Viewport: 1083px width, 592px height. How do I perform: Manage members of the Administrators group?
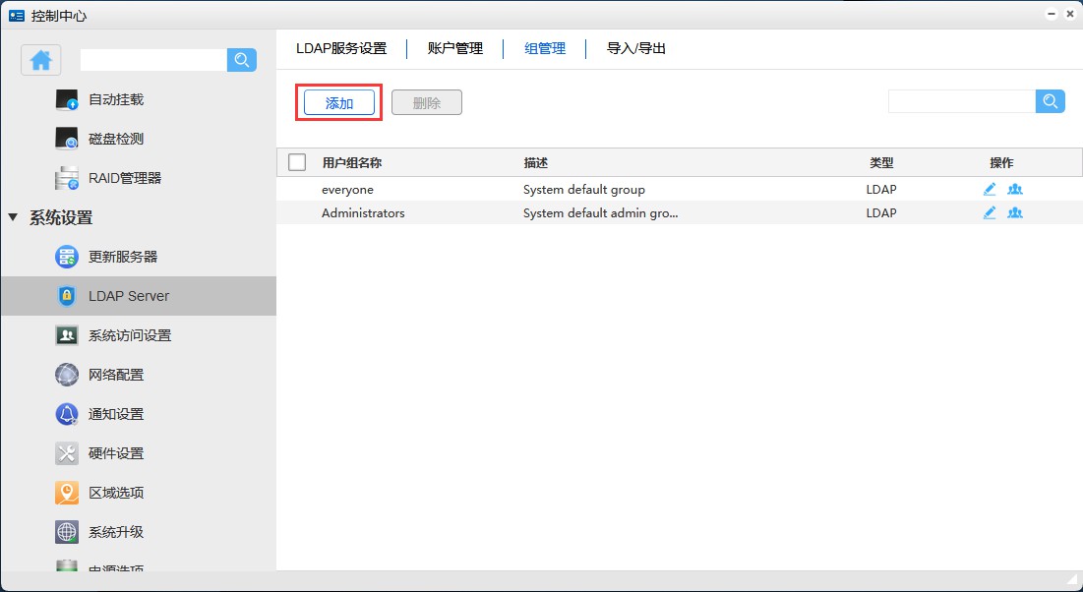tap(1015, 212)
